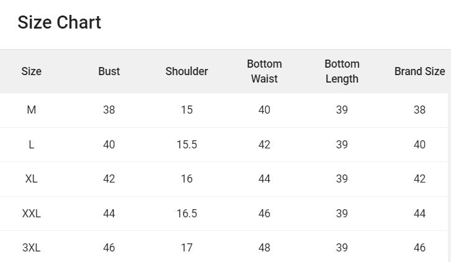The height and width of the screenshot is (262, 451).
Task: Click the Bust column header
Action: 109,71
